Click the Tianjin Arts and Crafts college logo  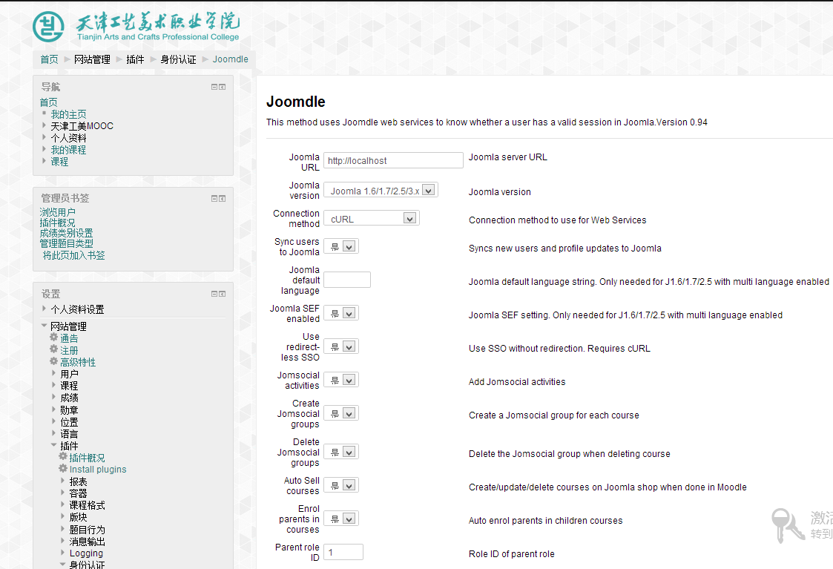(136, 27)
